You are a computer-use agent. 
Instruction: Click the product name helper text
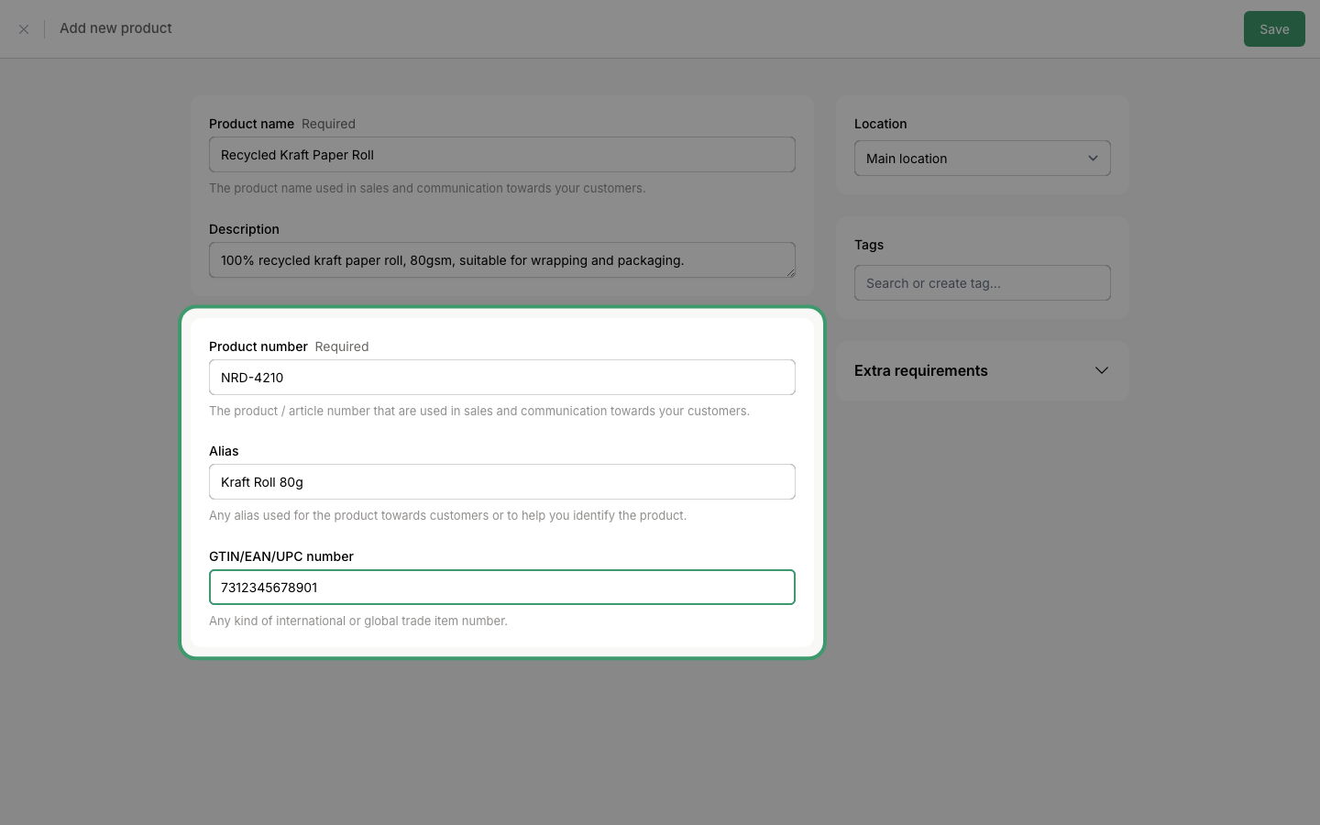click(427, 188)
